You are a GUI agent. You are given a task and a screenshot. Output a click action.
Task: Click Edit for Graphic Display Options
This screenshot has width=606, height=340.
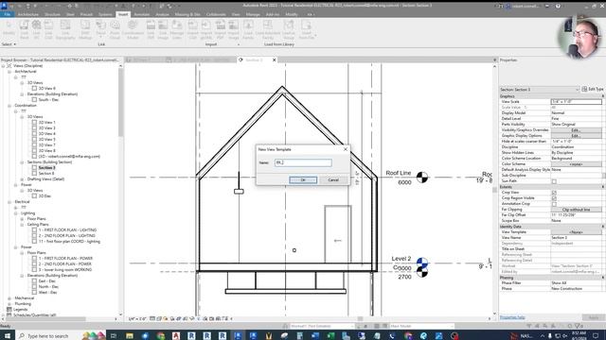(576, 136)
